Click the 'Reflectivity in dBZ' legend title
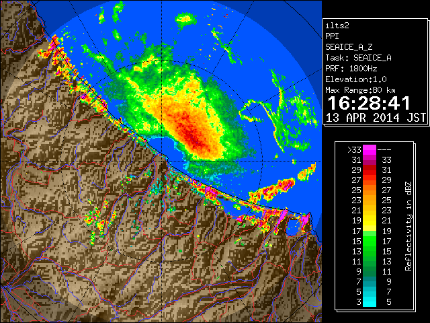Viewport: 430px width, 323px height. [408, 226]
